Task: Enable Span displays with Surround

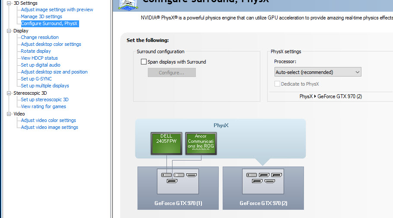Action: pyautogui.click(x=144, y=62)
